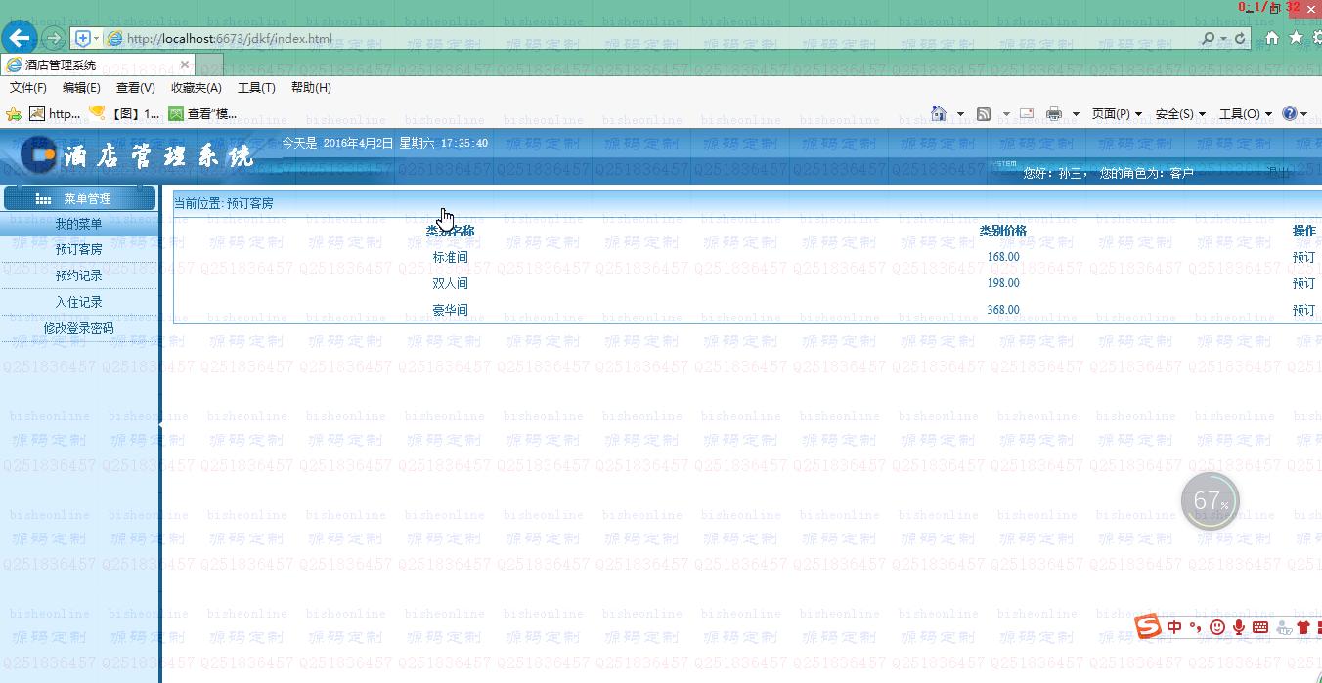Click the Sogou microphone voice input icon

[x=1239, y=627]
